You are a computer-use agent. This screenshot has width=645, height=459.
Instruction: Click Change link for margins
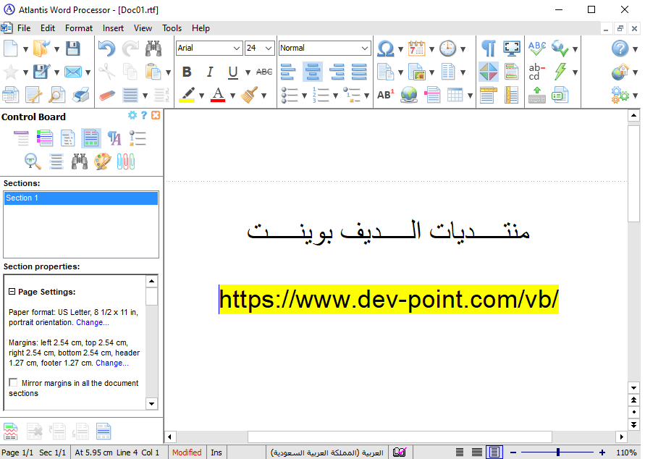pyautogui.click(x=112, y=363)
